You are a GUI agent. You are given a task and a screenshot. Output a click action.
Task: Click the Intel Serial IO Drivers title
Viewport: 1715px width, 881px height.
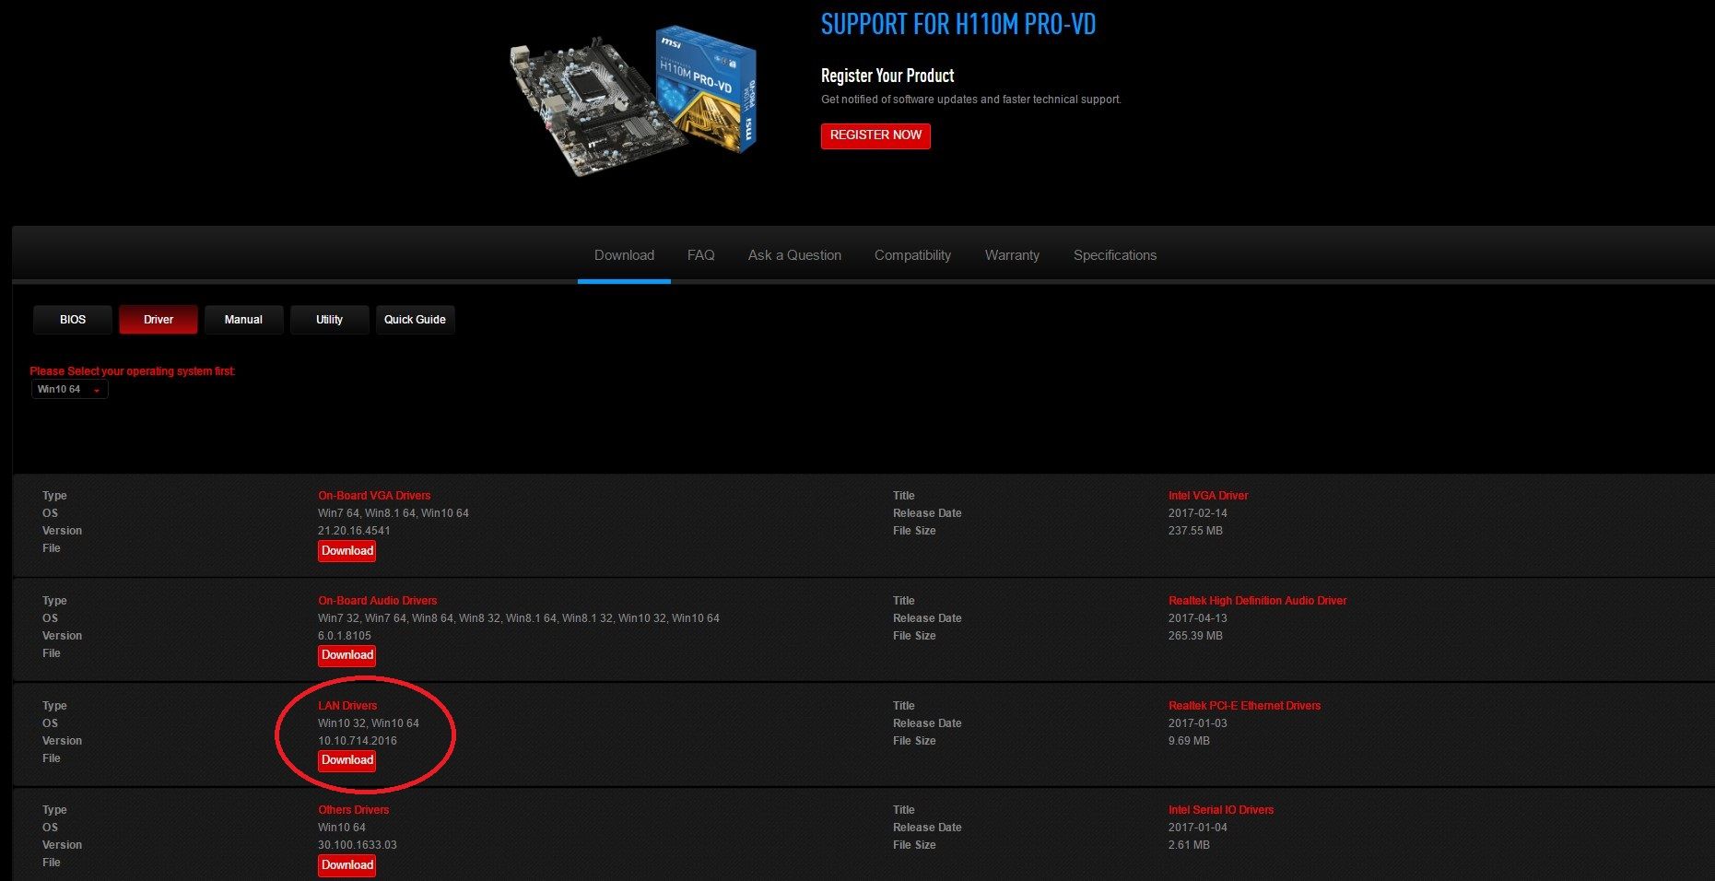point(1221,810)
